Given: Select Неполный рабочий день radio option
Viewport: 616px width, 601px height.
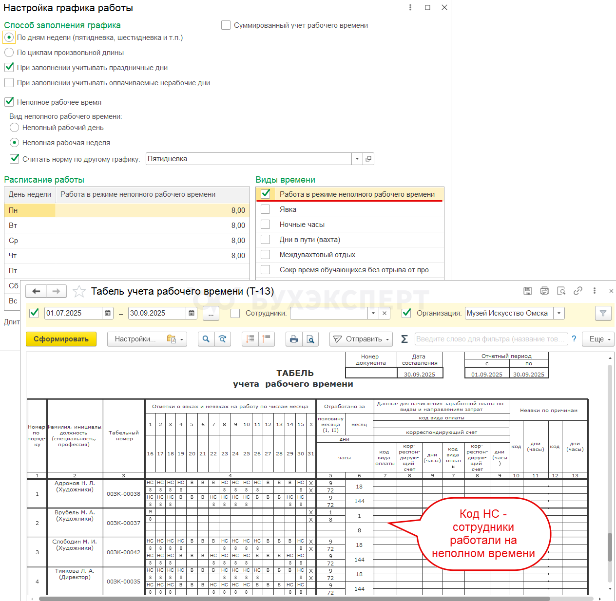Looking at the screenshot, I should tap(14, 128).
